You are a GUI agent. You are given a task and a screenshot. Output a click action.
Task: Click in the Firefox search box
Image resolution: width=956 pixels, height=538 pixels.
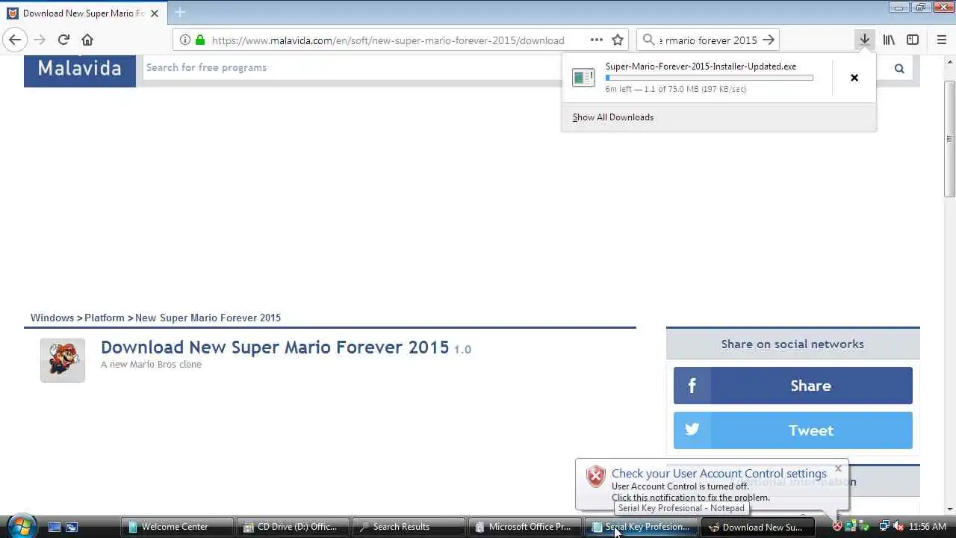(709, 40)
